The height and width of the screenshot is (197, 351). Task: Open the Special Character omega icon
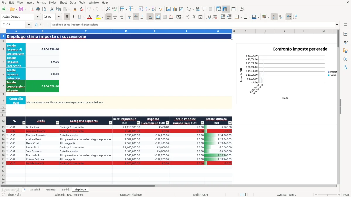pos(189,9)
